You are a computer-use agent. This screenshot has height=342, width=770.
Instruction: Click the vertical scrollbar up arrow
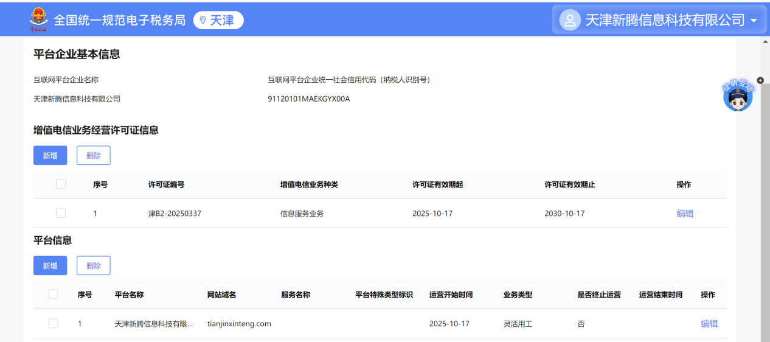(765, 41)
